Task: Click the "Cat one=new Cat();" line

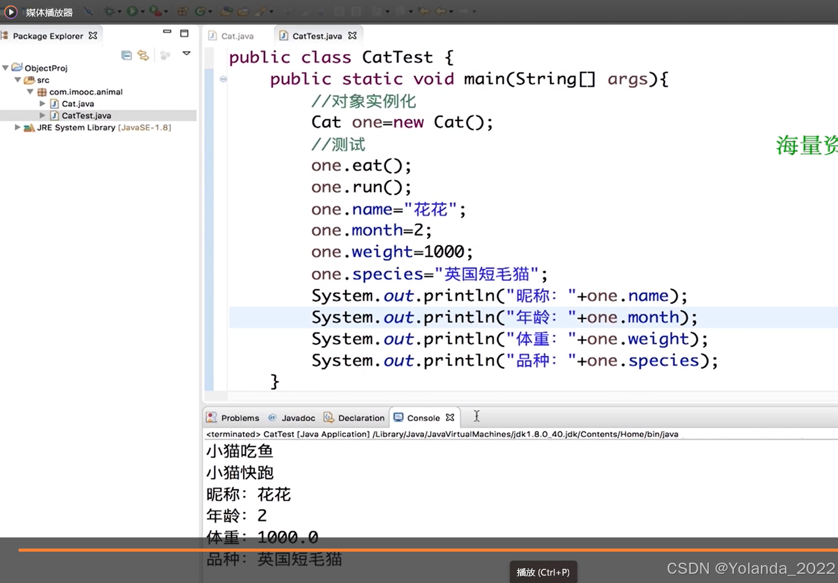Action: coord(402,122)
